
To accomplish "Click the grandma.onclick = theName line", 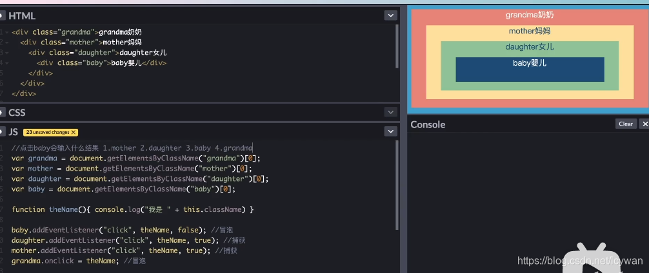I will coord(79,261).
